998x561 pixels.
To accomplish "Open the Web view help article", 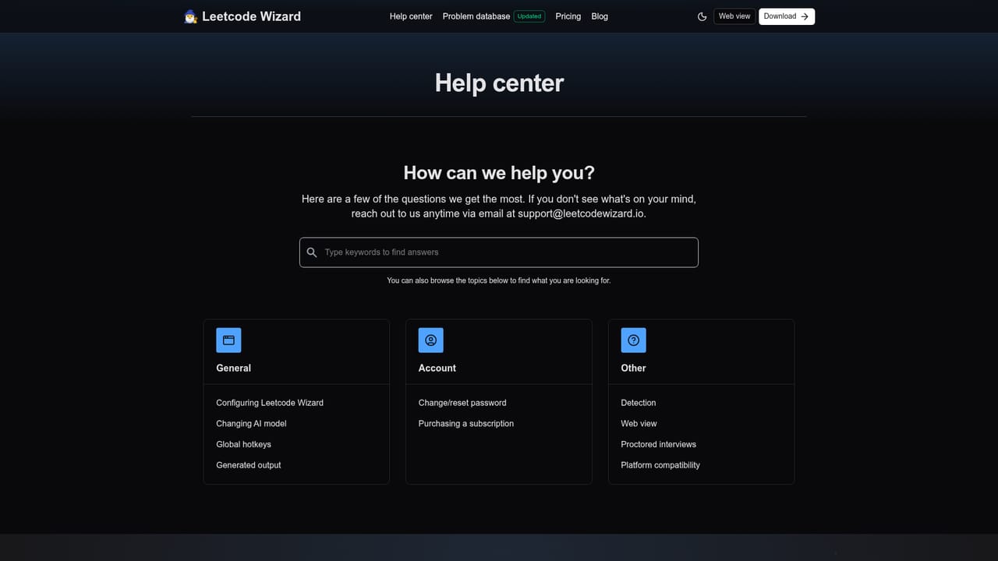I will (x=639, y=424).
